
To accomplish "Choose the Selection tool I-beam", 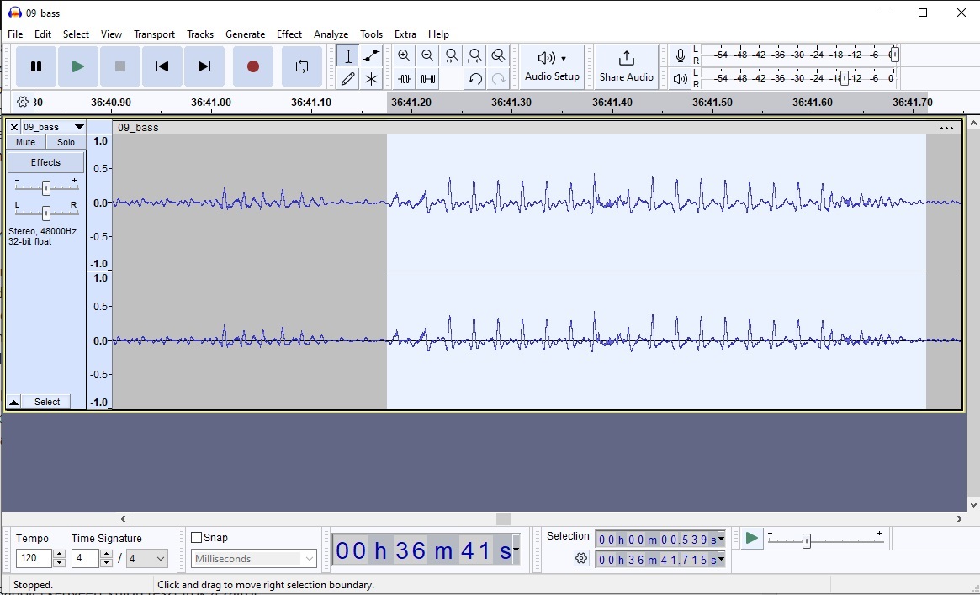I will (348, 55).
